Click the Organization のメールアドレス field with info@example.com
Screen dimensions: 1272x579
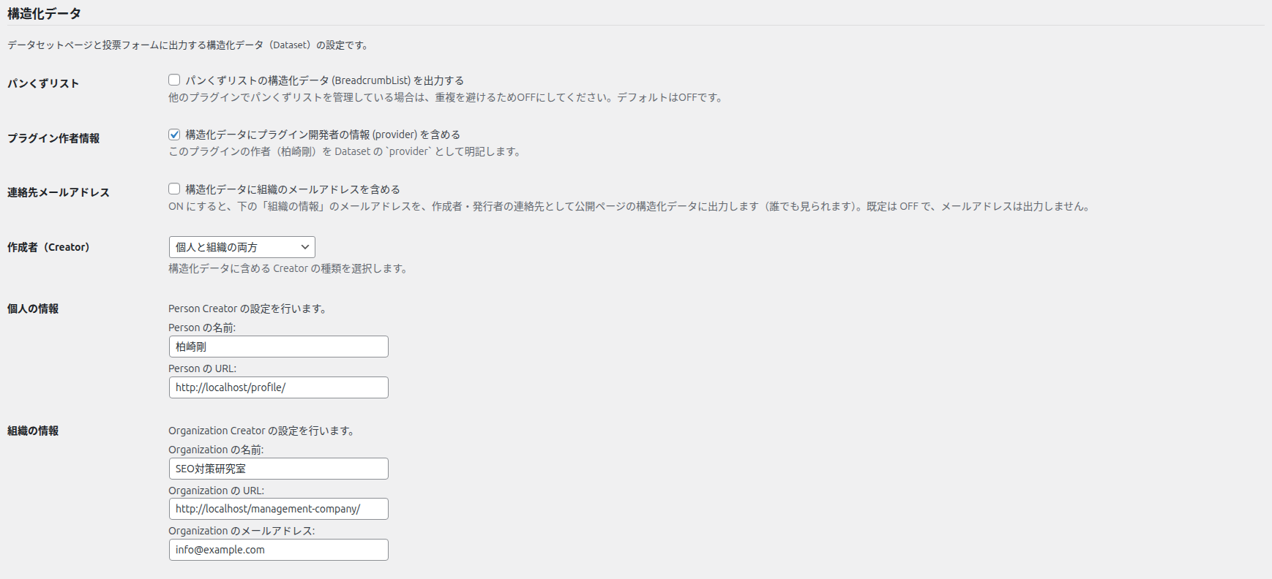coord(279,550)
